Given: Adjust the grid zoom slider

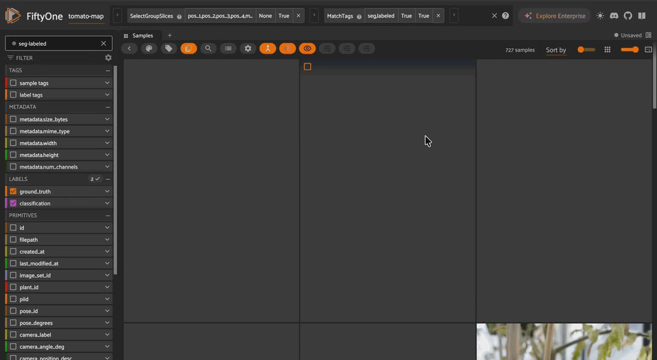Looking at the screenshot, I should [x=630, y=50].
